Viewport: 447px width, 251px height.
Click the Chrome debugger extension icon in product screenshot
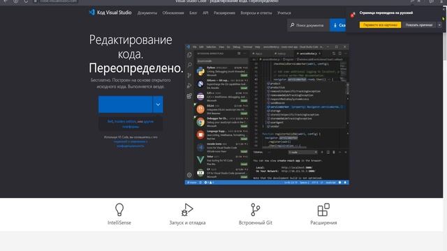(x=200, y=122)
